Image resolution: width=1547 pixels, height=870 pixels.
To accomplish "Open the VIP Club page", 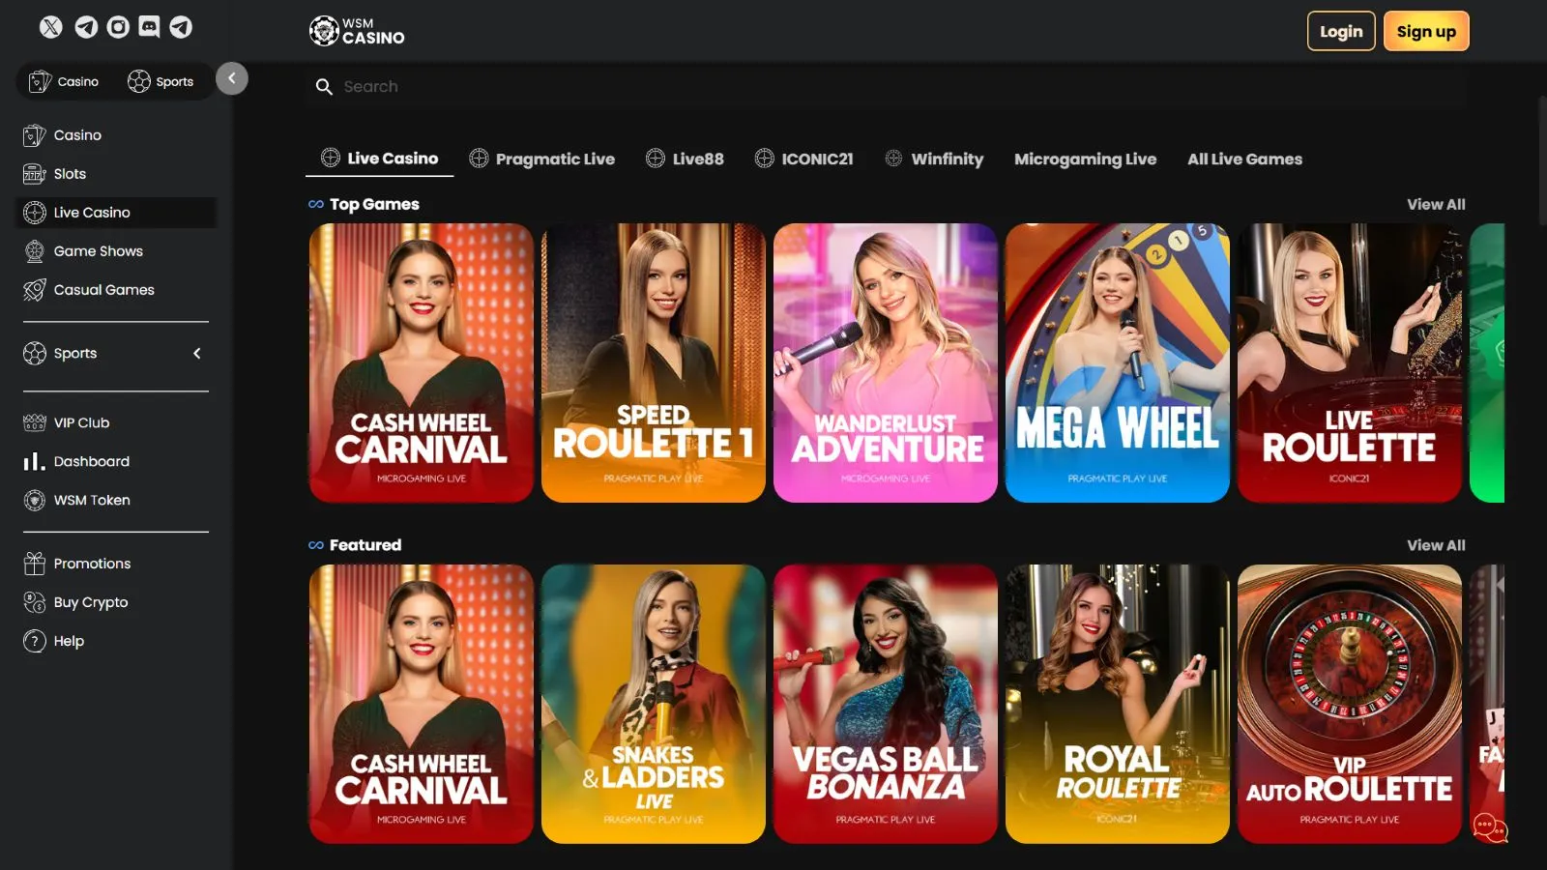I will pyautogui.click(x=81, y=422).
